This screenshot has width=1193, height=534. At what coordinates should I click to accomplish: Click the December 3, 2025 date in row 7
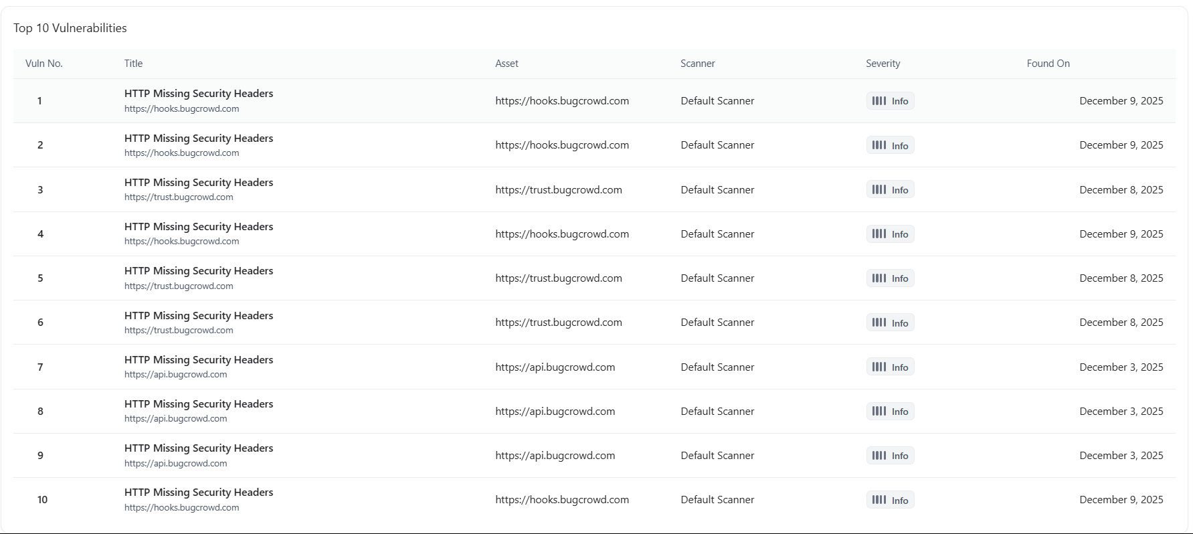1121,367
